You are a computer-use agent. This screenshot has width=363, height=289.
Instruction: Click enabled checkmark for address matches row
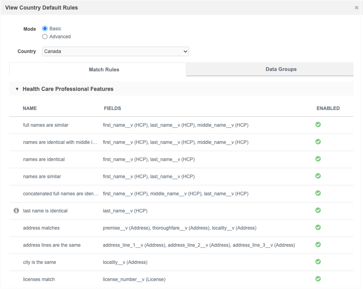318,228
